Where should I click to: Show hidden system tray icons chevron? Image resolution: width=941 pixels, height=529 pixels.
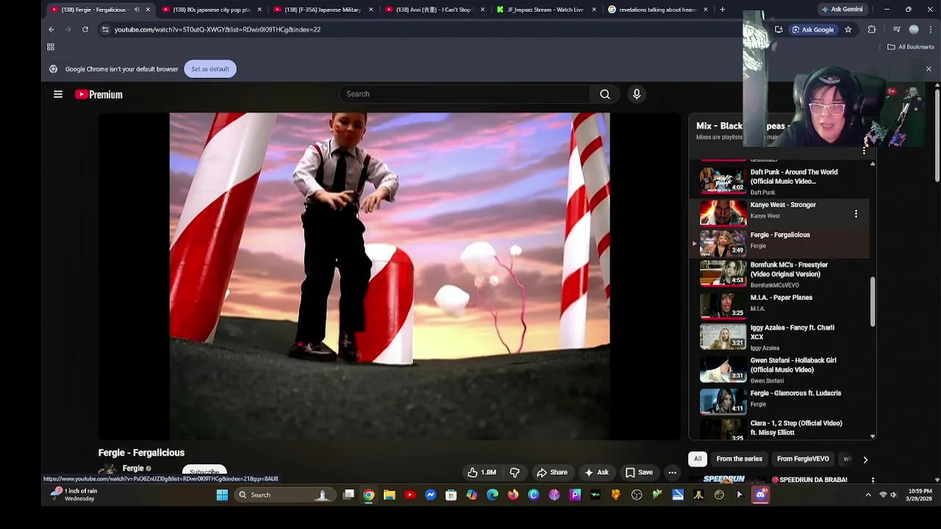pyautogui.click(x=868, y=494)
